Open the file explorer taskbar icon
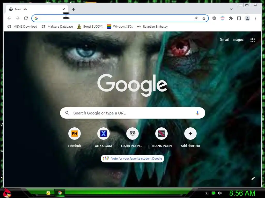Viewport: 265px width, 198px height. point(48,193)
